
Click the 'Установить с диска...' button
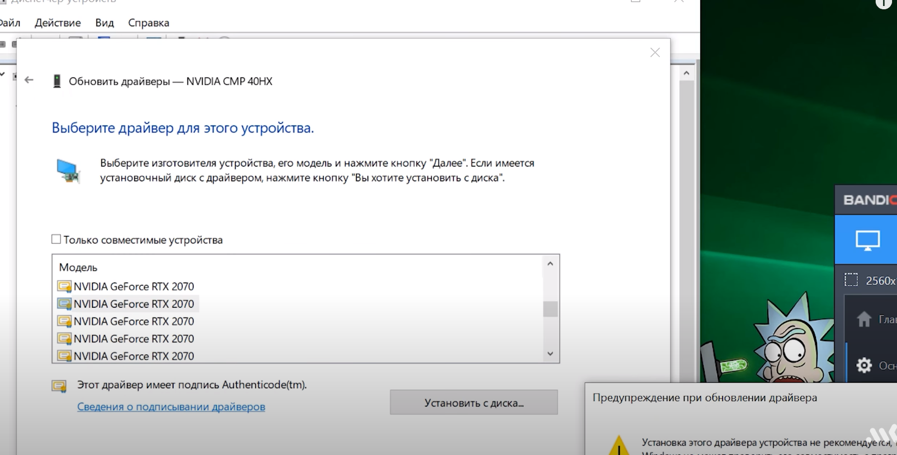tap(474, 402)
